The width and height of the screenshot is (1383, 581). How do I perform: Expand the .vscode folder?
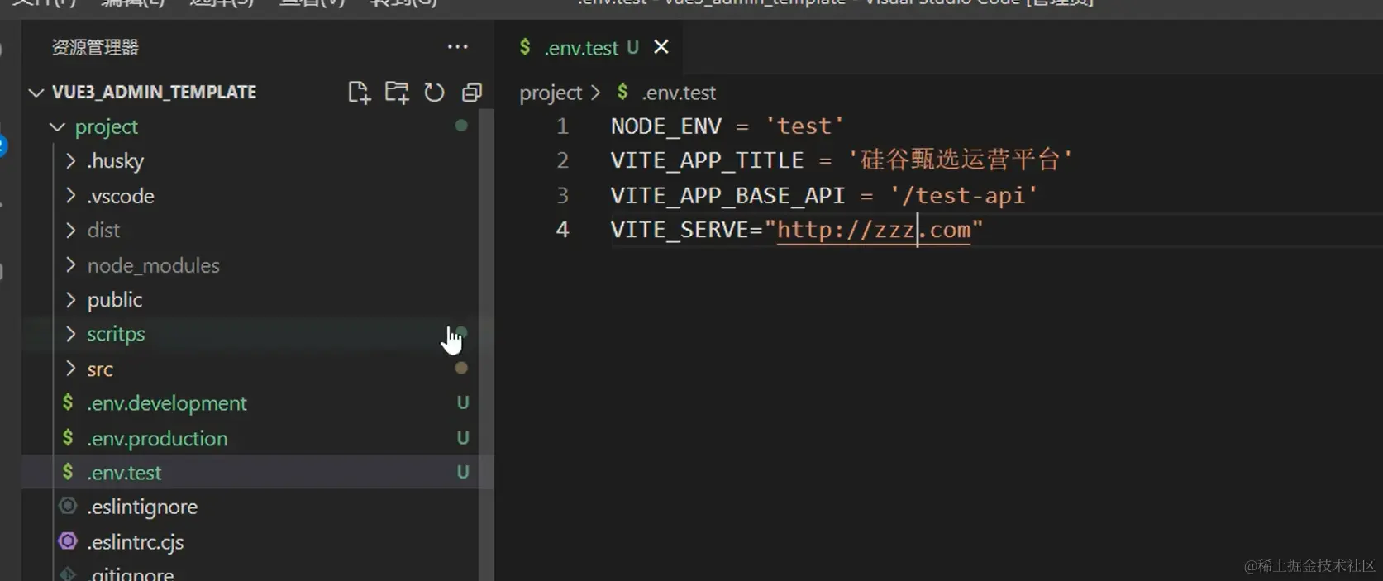[x=71, y=196]
